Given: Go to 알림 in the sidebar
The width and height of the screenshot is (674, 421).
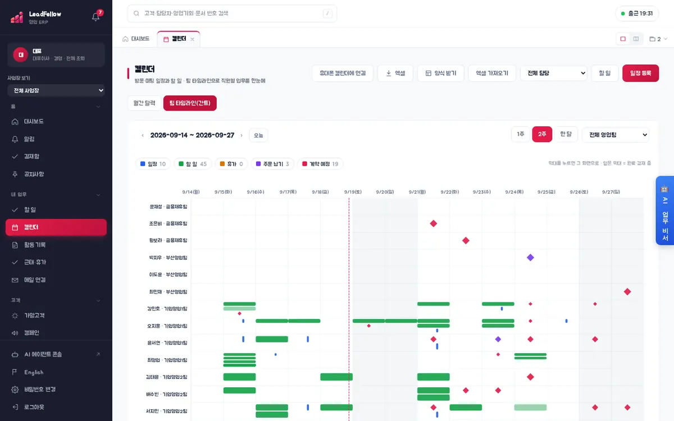Looking at the screenshot, I should point(56,139).
